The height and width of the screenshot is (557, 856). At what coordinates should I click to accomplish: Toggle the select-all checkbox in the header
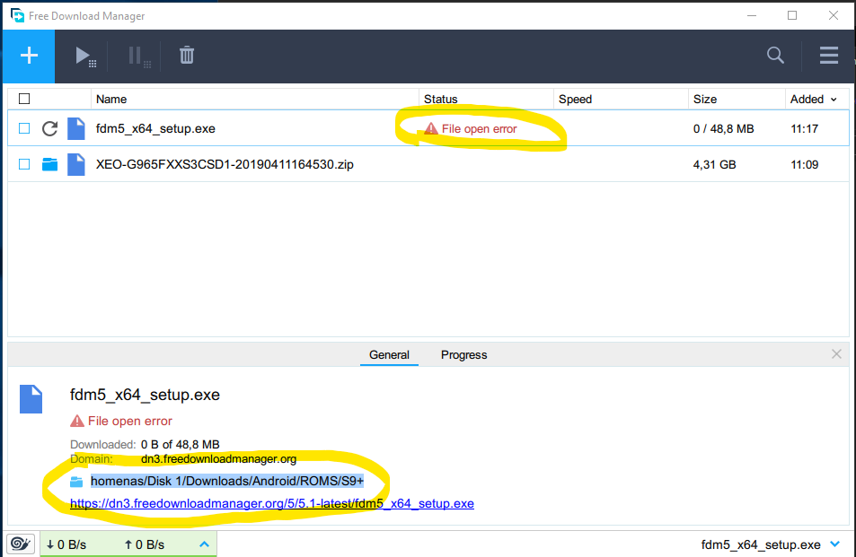(24, 99)
